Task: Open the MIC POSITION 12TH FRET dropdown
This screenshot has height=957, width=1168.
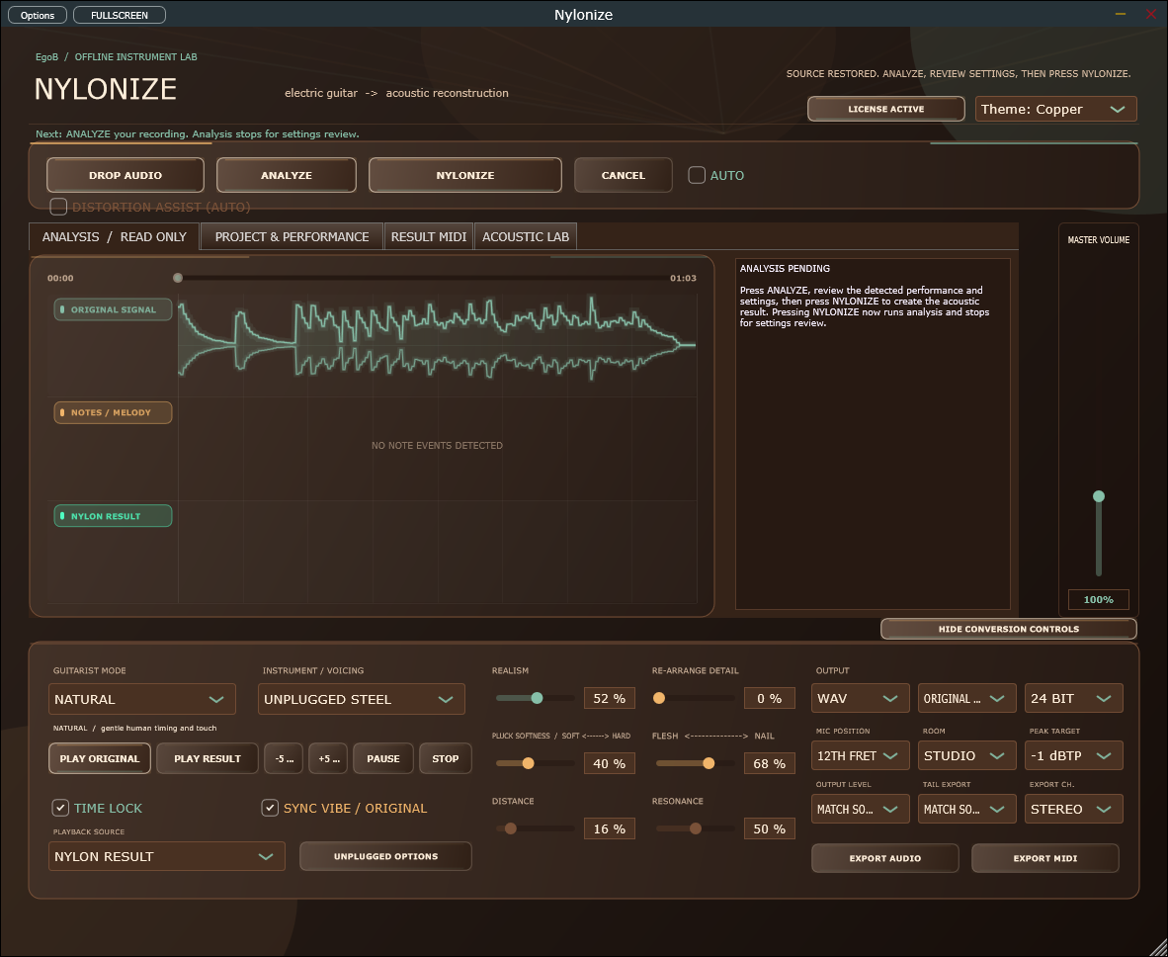Action: pos(861,755)
